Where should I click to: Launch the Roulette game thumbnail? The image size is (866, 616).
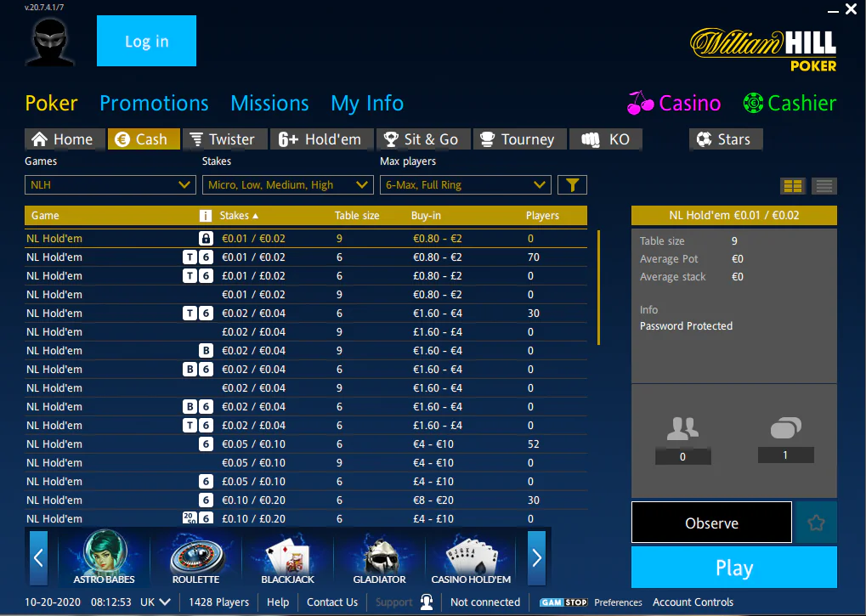pyautogui.click(x=195, y=557)
